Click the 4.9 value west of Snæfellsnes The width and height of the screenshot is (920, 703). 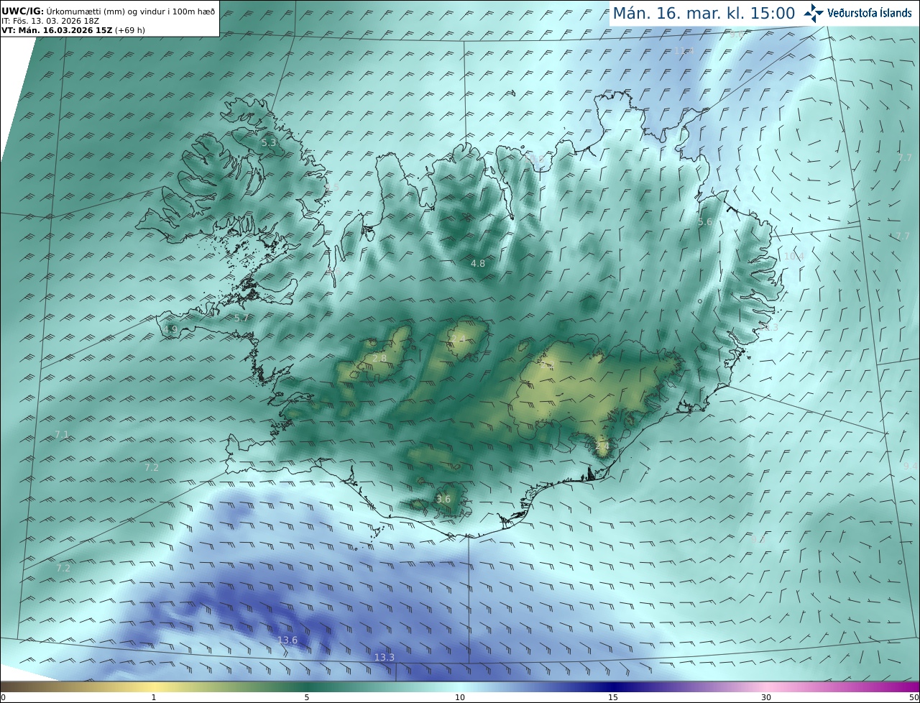[x=170, y=330]
